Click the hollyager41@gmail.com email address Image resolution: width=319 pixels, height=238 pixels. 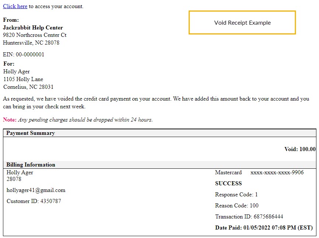[36, 190]
